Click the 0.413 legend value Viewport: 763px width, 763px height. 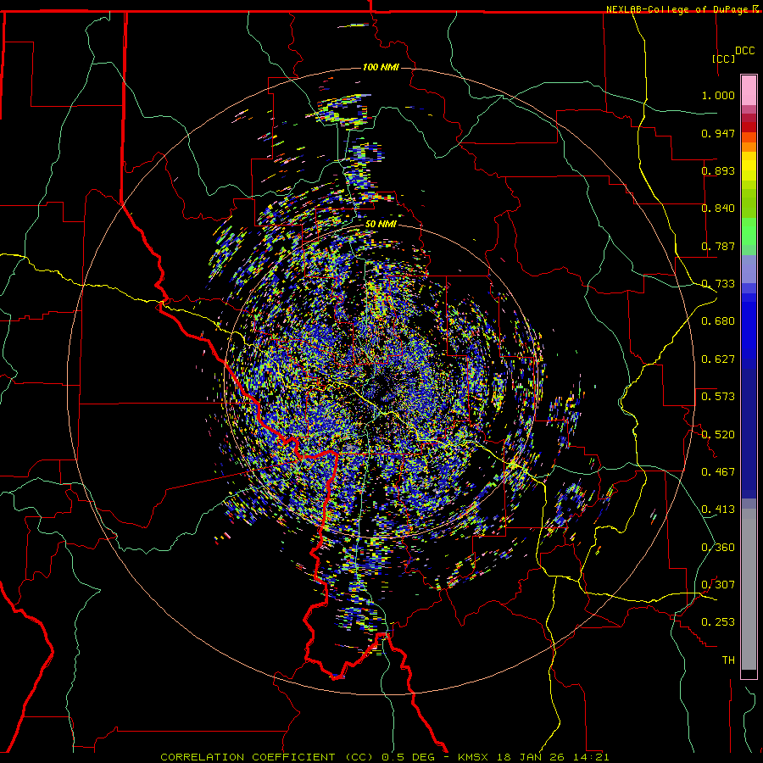pyautogui.click(x=718, y=510)
